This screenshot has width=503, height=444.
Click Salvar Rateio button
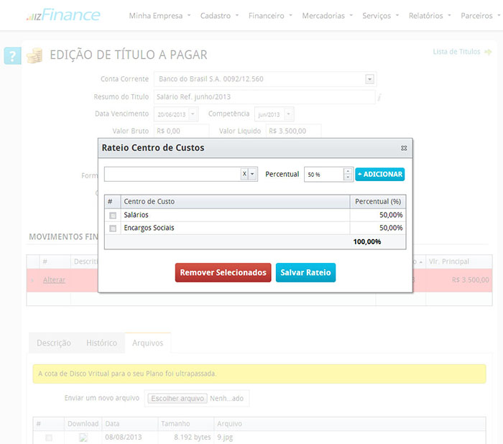(305, 272)
